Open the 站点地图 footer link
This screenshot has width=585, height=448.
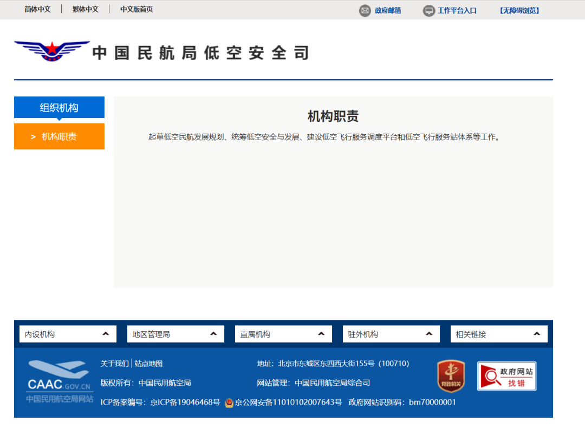coord(148,364)
